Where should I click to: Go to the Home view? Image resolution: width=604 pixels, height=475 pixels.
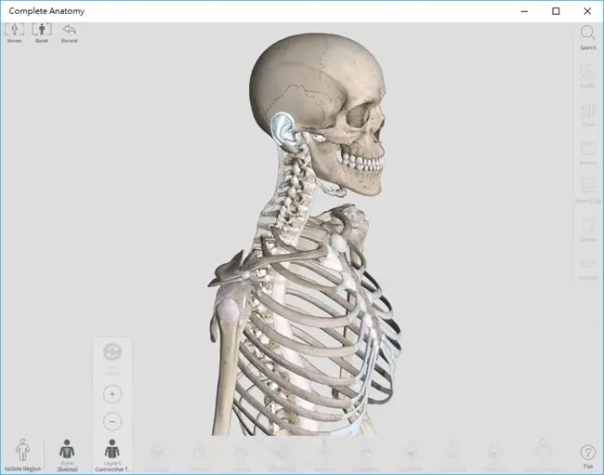click(x=14, y=33)
